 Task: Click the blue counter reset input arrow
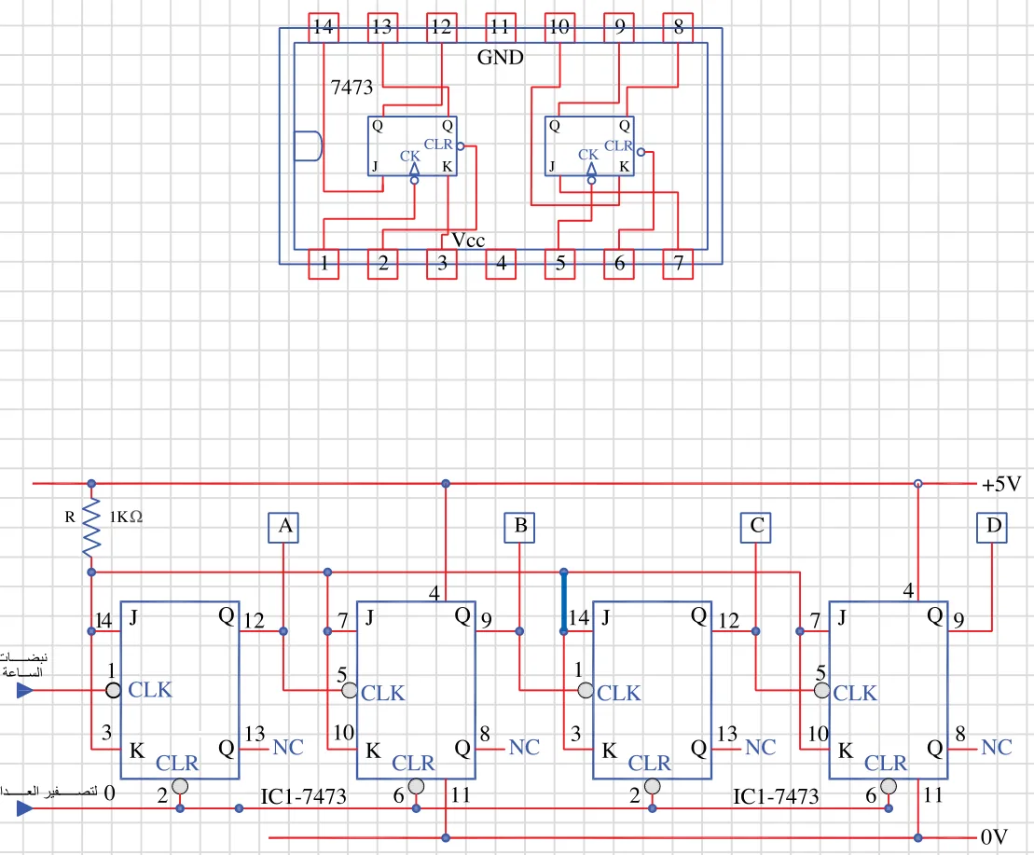(x=25, y=808)
